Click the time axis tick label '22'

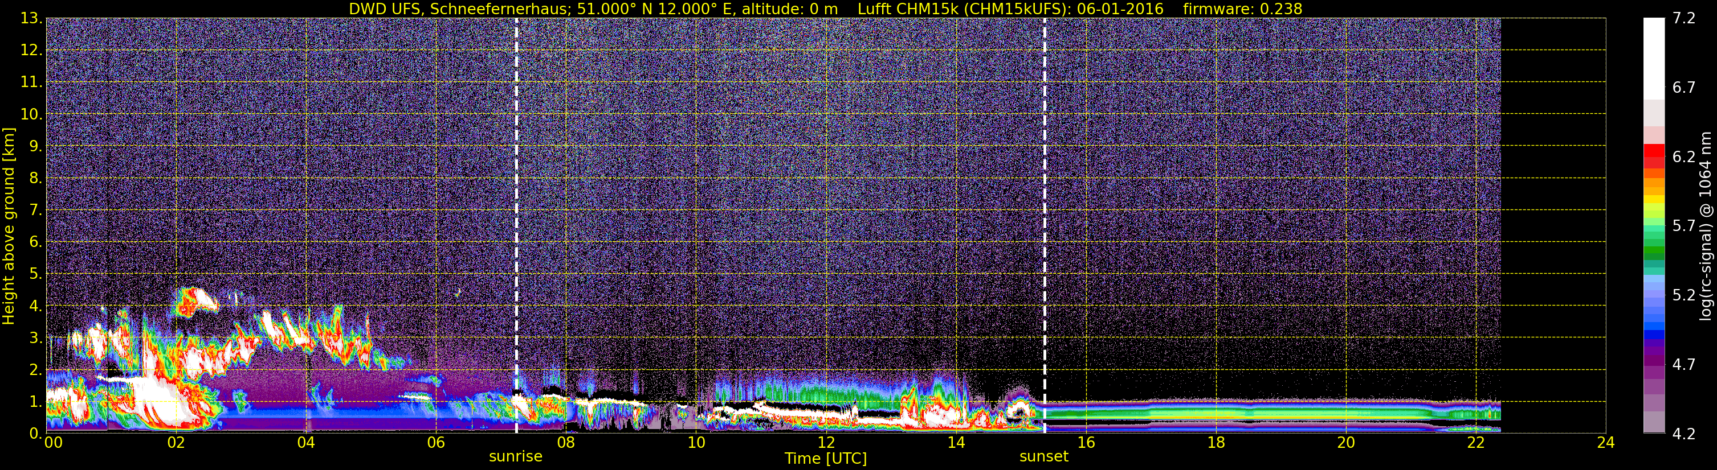1476,443
